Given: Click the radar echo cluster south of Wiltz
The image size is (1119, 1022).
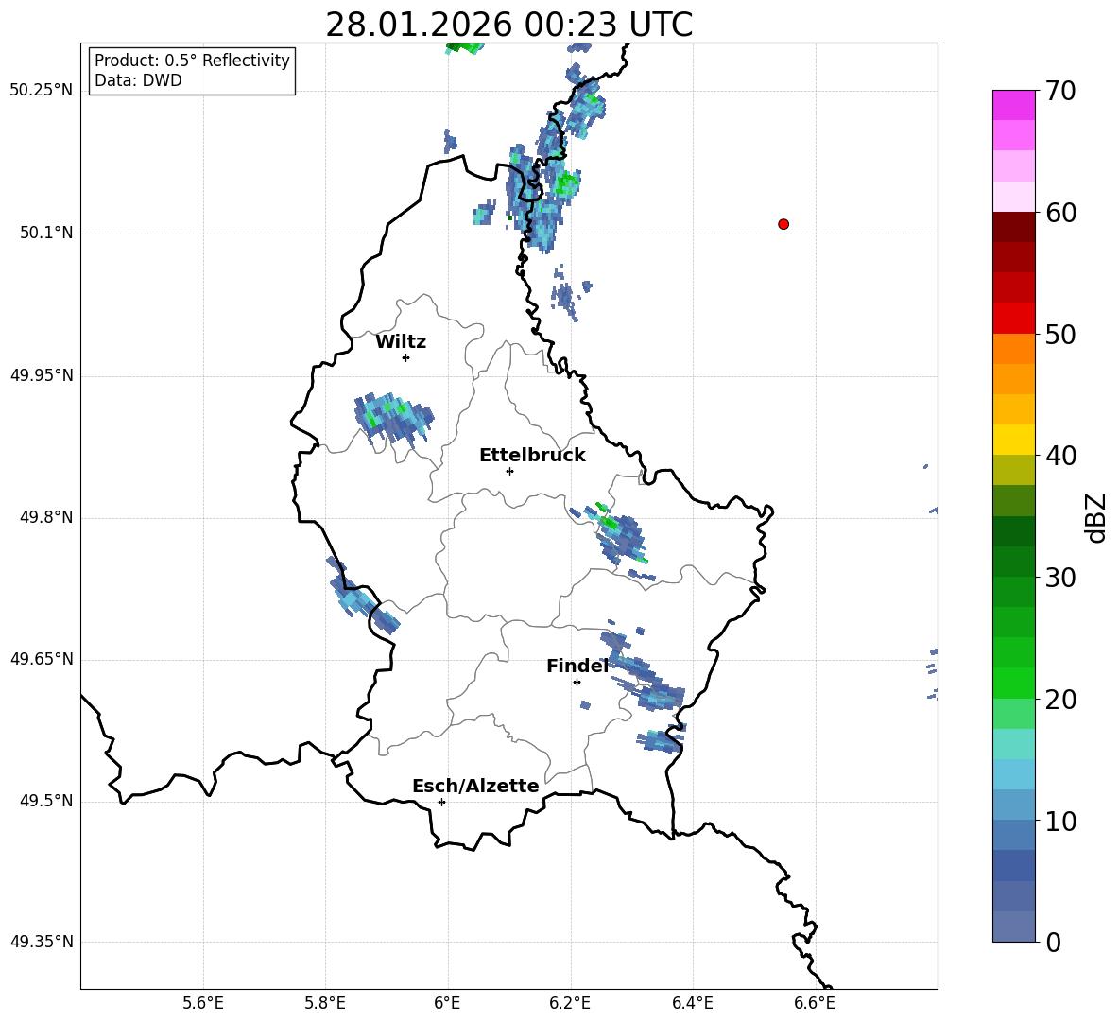Looking at the screenshot, I should (x=393, y=419).
